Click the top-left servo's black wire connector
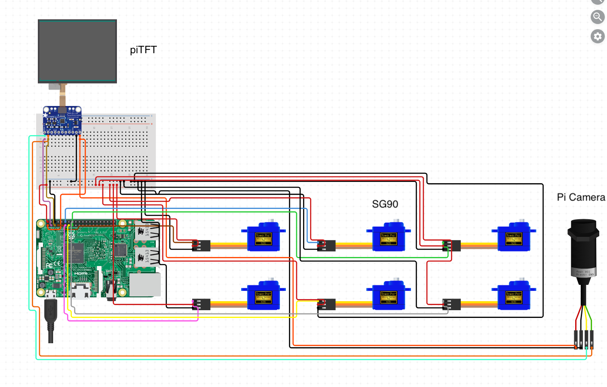The image size is (607, 387). [x=201, y=245]
